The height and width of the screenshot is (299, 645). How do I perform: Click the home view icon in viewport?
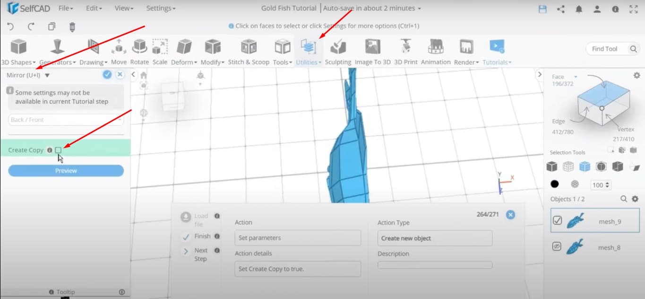pos(143,76)
